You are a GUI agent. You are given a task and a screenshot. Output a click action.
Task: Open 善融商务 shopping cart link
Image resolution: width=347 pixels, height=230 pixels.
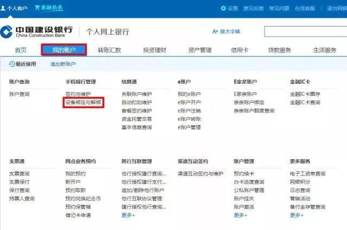pyautogui.click(x=37, y=8)
